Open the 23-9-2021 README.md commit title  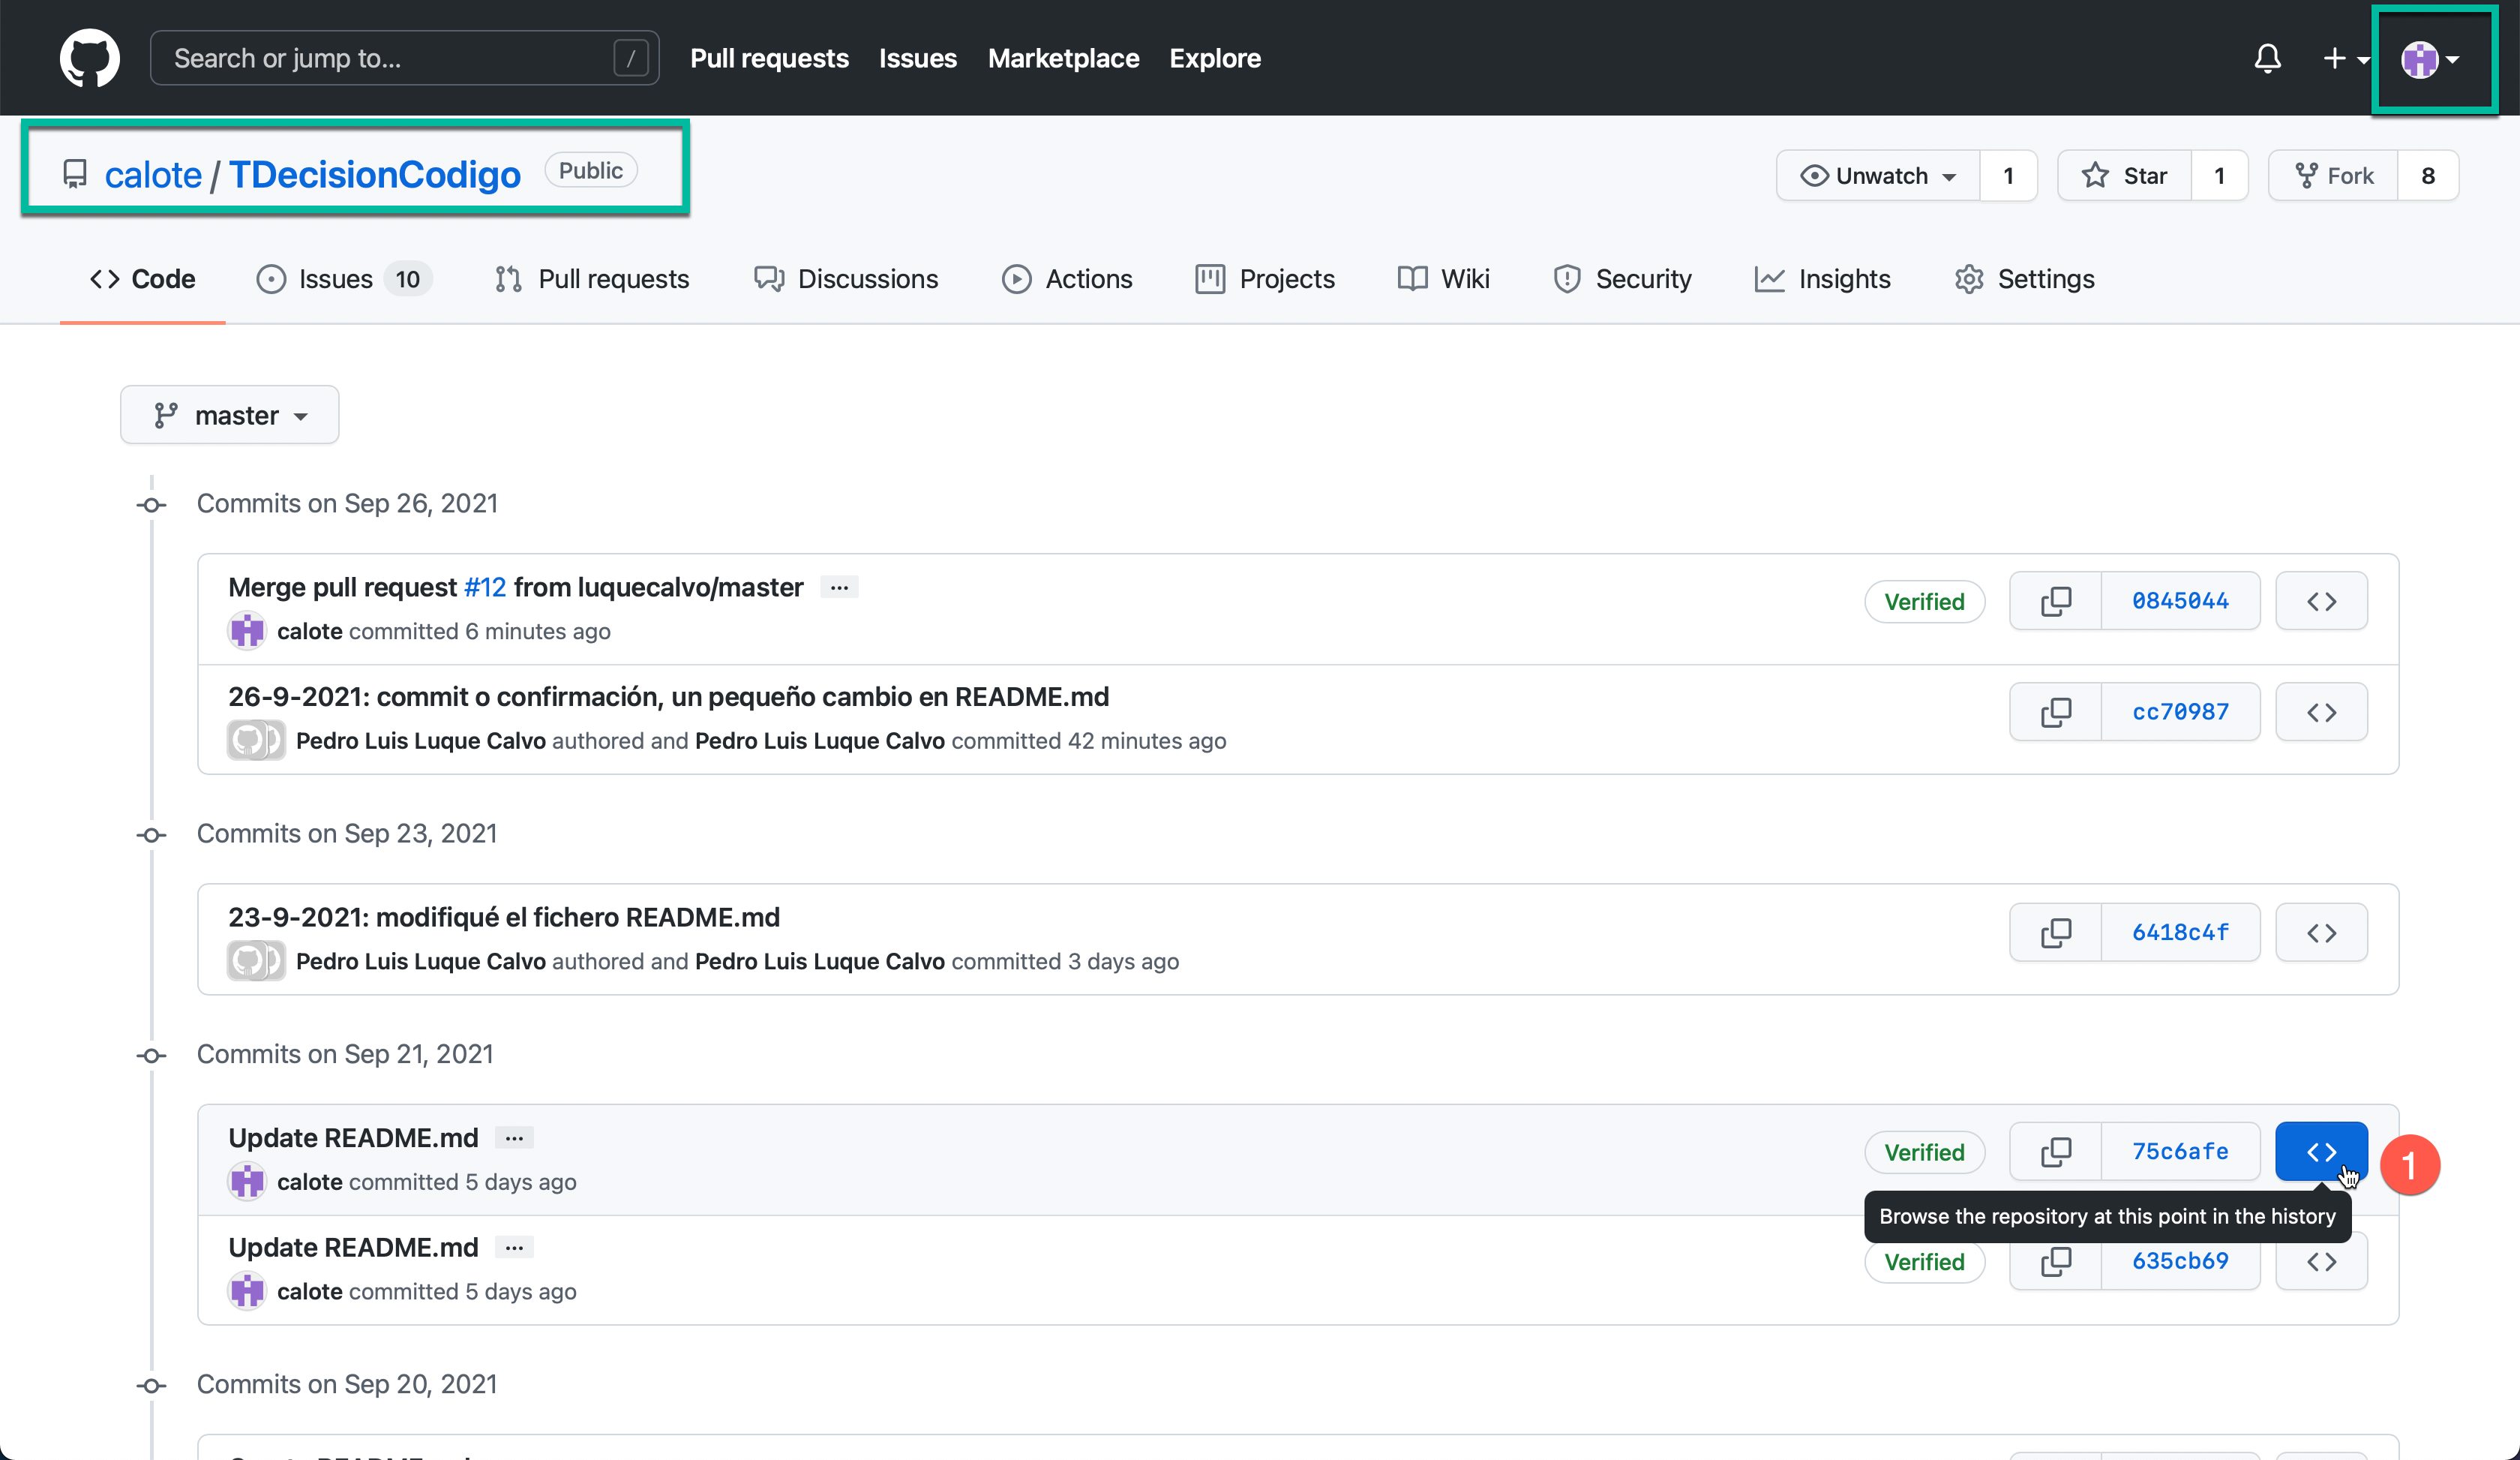point(504,917)
